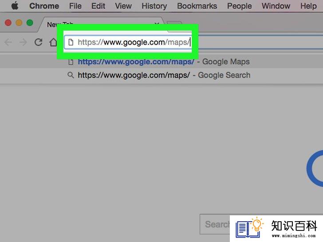The width and height of the screenshot is (323, 242).
Task: Open the Apple menu
Action: [15, 6]
